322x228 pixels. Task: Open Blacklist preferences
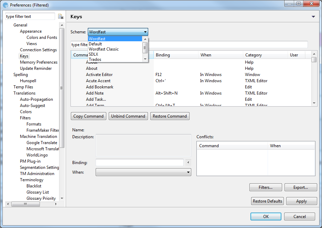point(34,186)
